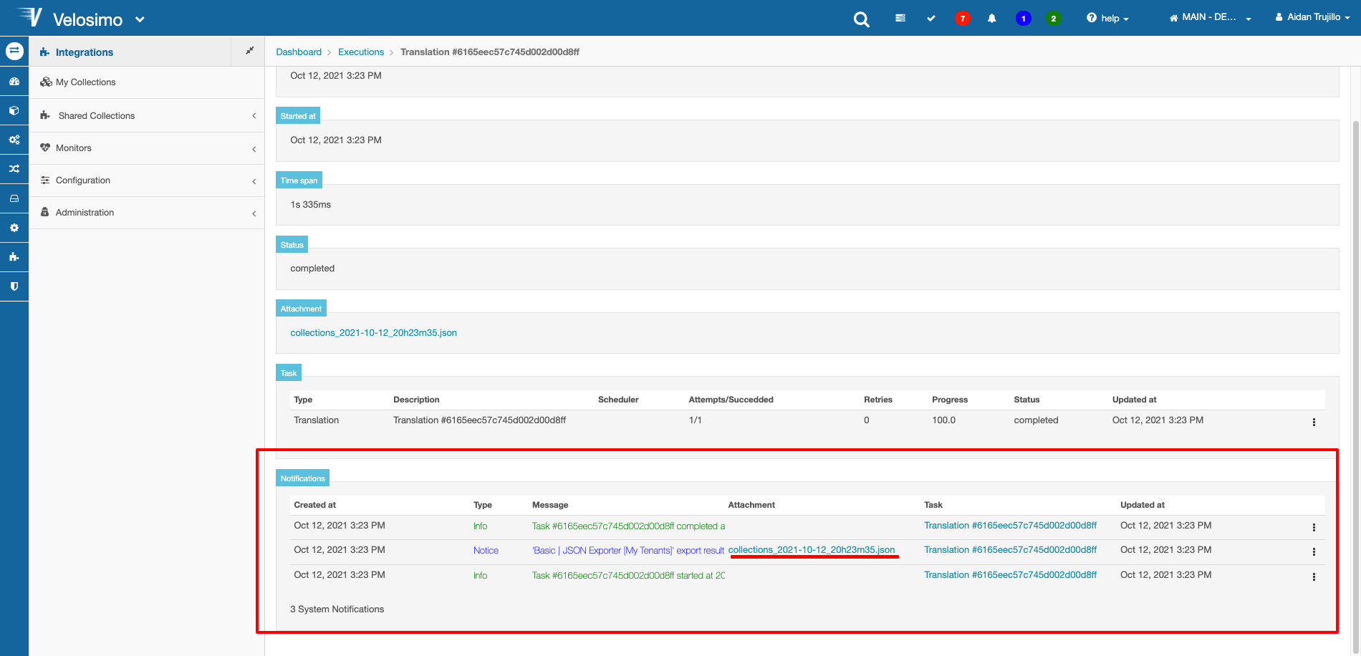Image resolution: width=1361 pixels, height=656 pixels.
Task: Click the Progress value 100.0
Action: (943, 420)
